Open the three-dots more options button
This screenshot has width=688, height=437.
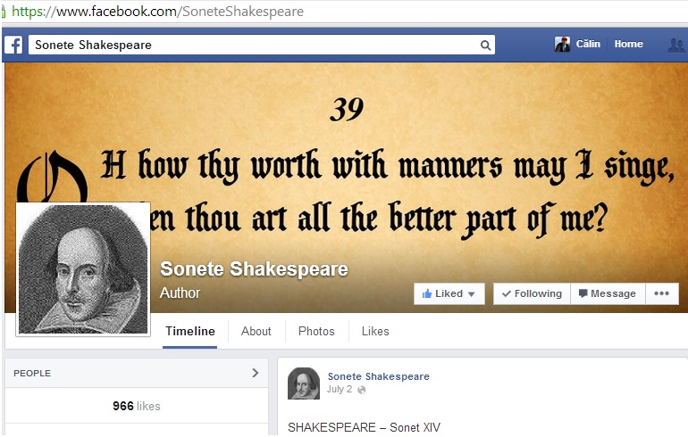click(x=661, y=293)
